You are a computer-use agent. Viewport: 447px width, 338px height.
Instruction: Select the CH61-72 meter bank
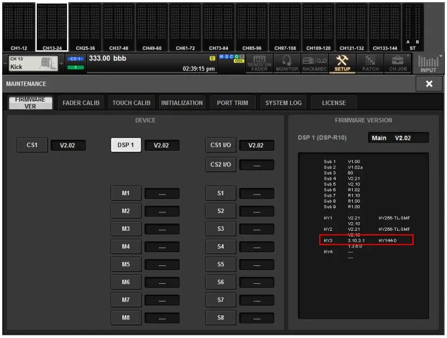[x=185, y=27]
